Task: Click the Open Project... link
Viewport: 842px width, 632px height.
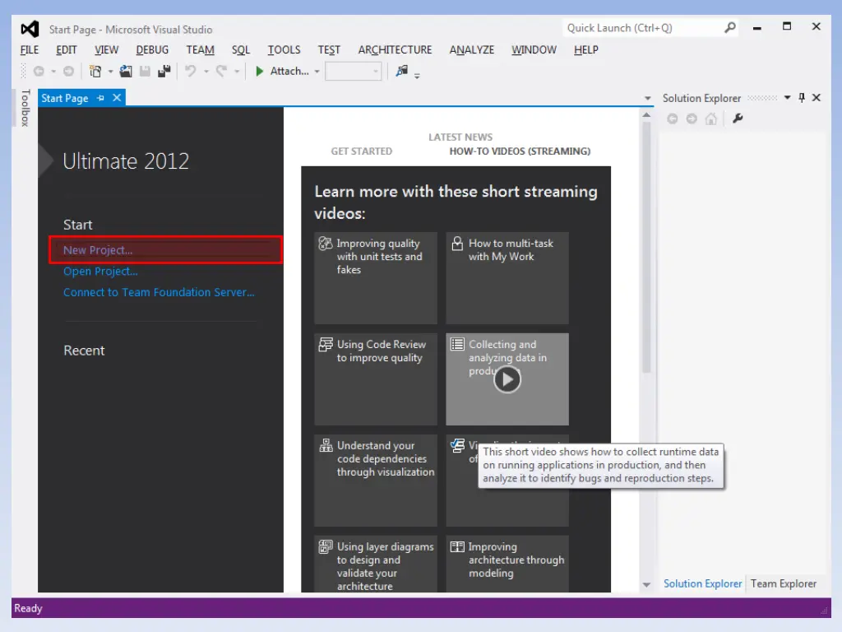Action: pyautogui.click(x=100, y=272)
